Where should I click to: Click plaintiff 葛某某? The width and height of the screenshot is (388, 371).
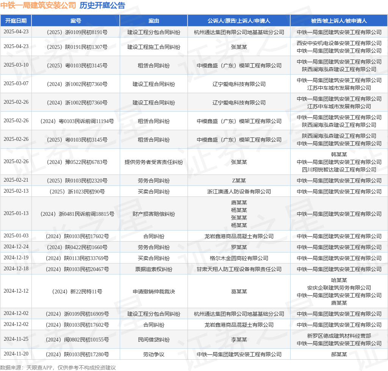(239, 291)
